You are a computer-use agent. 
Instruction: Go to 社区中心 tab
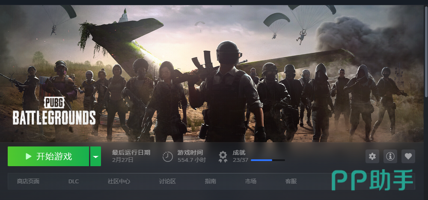pyautogui.click(x=119, y=181)
